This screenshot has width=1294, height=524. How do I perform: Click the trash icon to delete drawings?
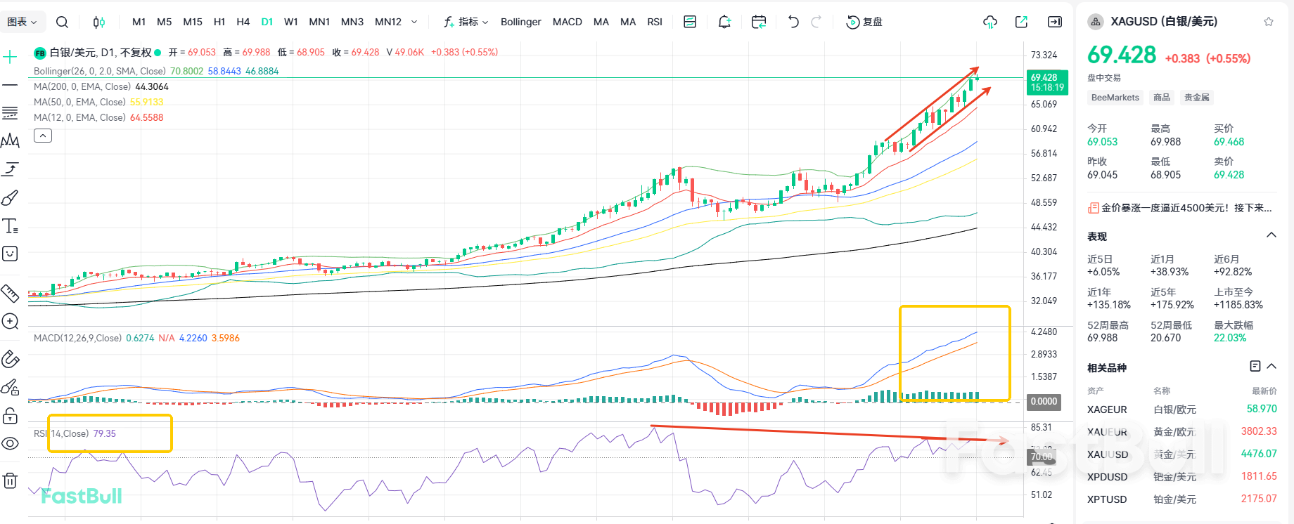tap(10, 481)
